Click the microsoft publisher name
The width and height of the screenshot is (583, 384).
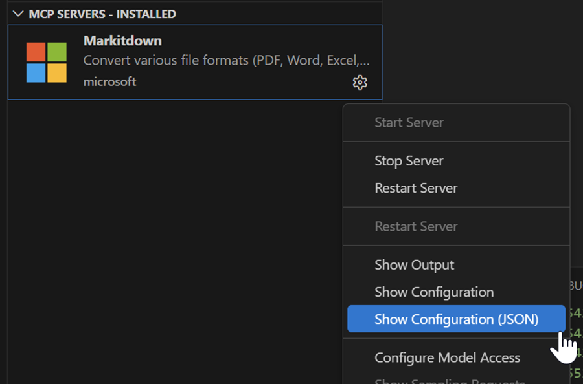click(109, 81)
